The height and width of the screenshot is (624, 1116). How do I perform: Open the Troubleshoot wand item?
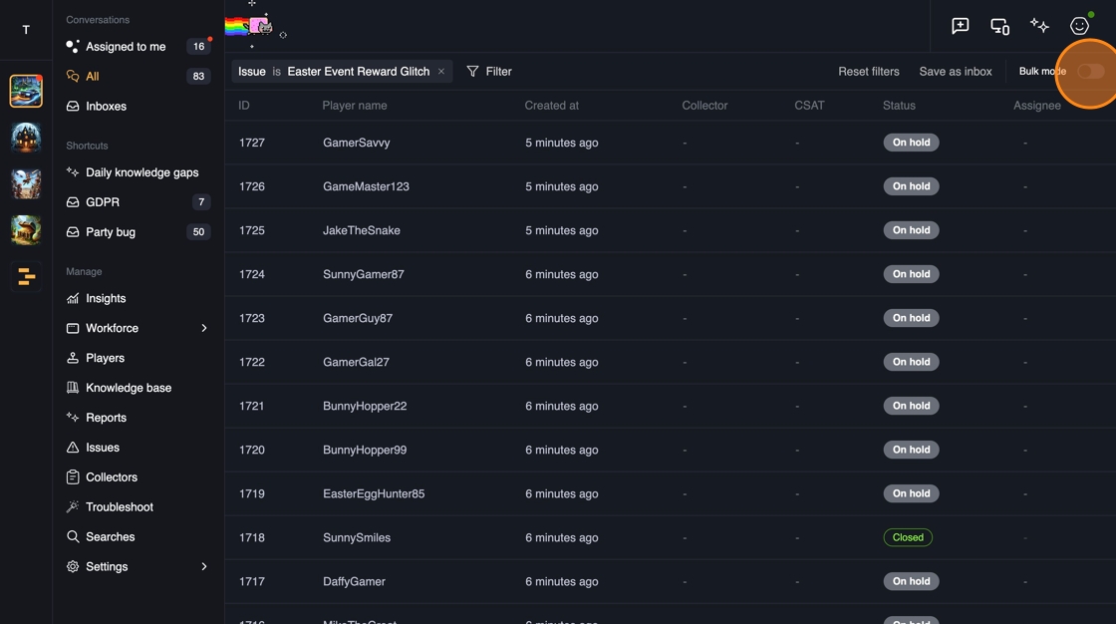pyautogui.click(x=119, y=507)
